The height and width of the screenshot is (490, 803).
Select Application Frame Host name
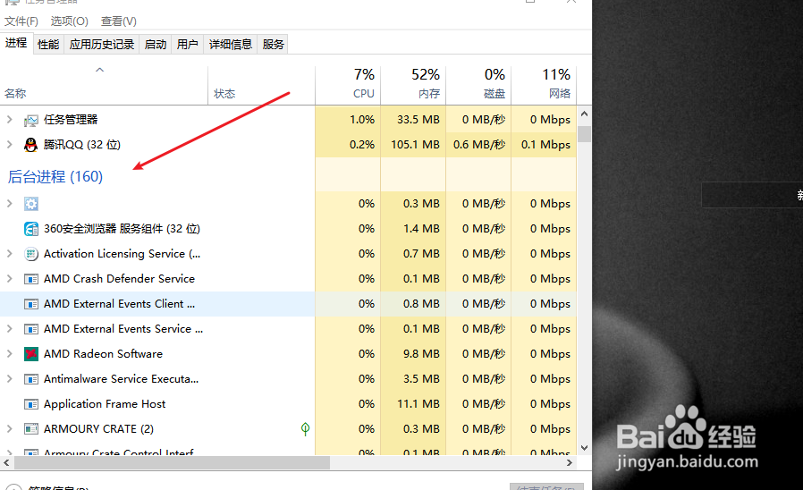[x=105, y=404]
